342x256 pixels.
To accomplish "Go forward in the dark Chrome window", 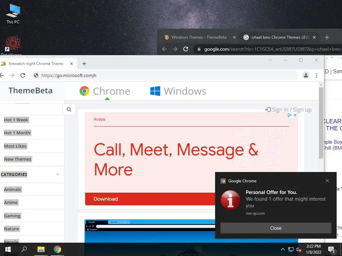I will [x=175, y=49].
